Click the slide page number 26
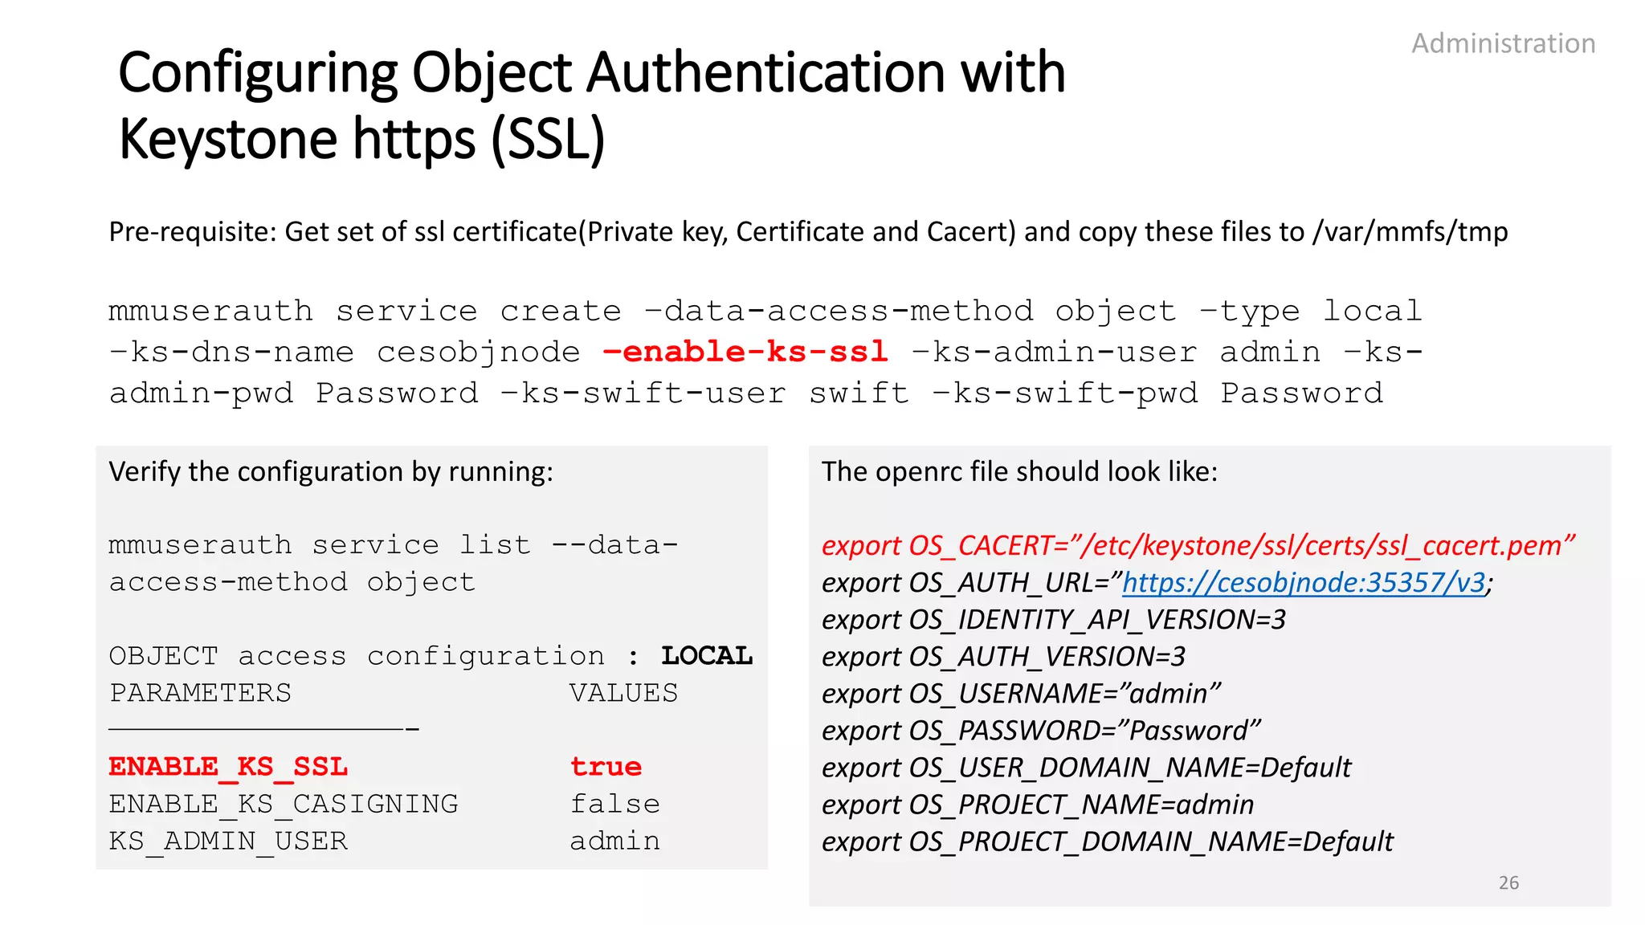The height and width of the screenshot is (925, 1645). point(1508,882)
